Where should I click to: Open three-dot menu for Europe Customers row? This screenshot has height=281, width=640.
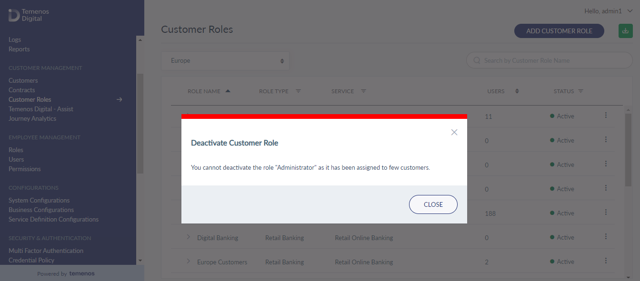[x=606, y=261]
